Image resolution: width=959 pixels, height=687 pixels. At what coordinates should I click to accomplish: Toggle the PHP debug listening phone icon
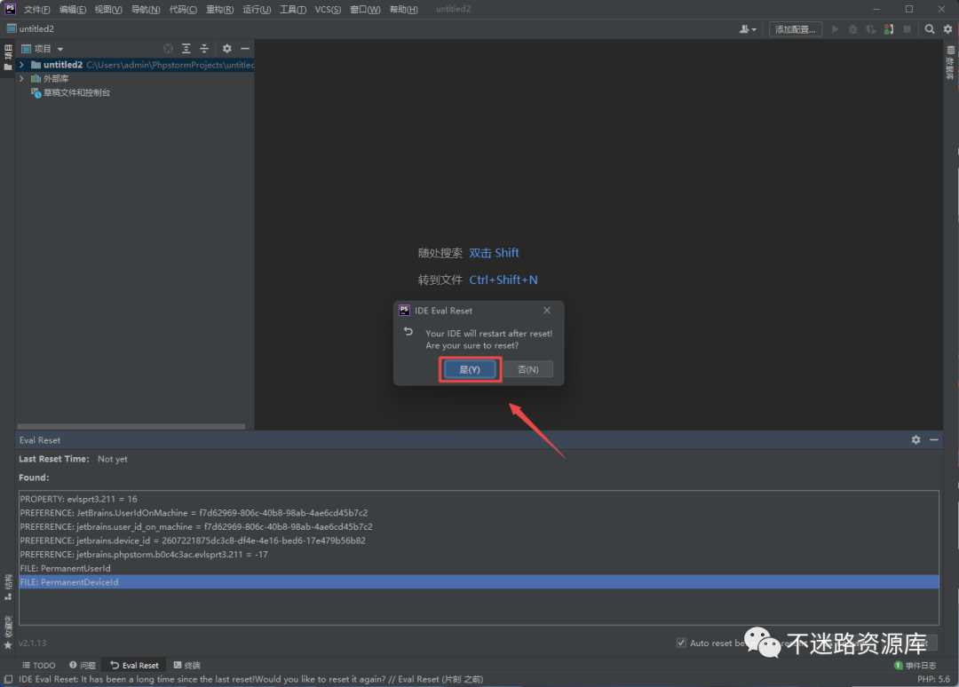click(x=889, y=29)
